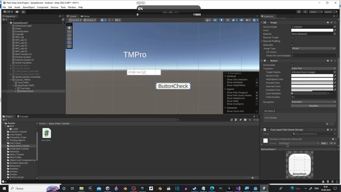Open the Window menu
Screen dimensions: 341x192
[x=72, y=7]
